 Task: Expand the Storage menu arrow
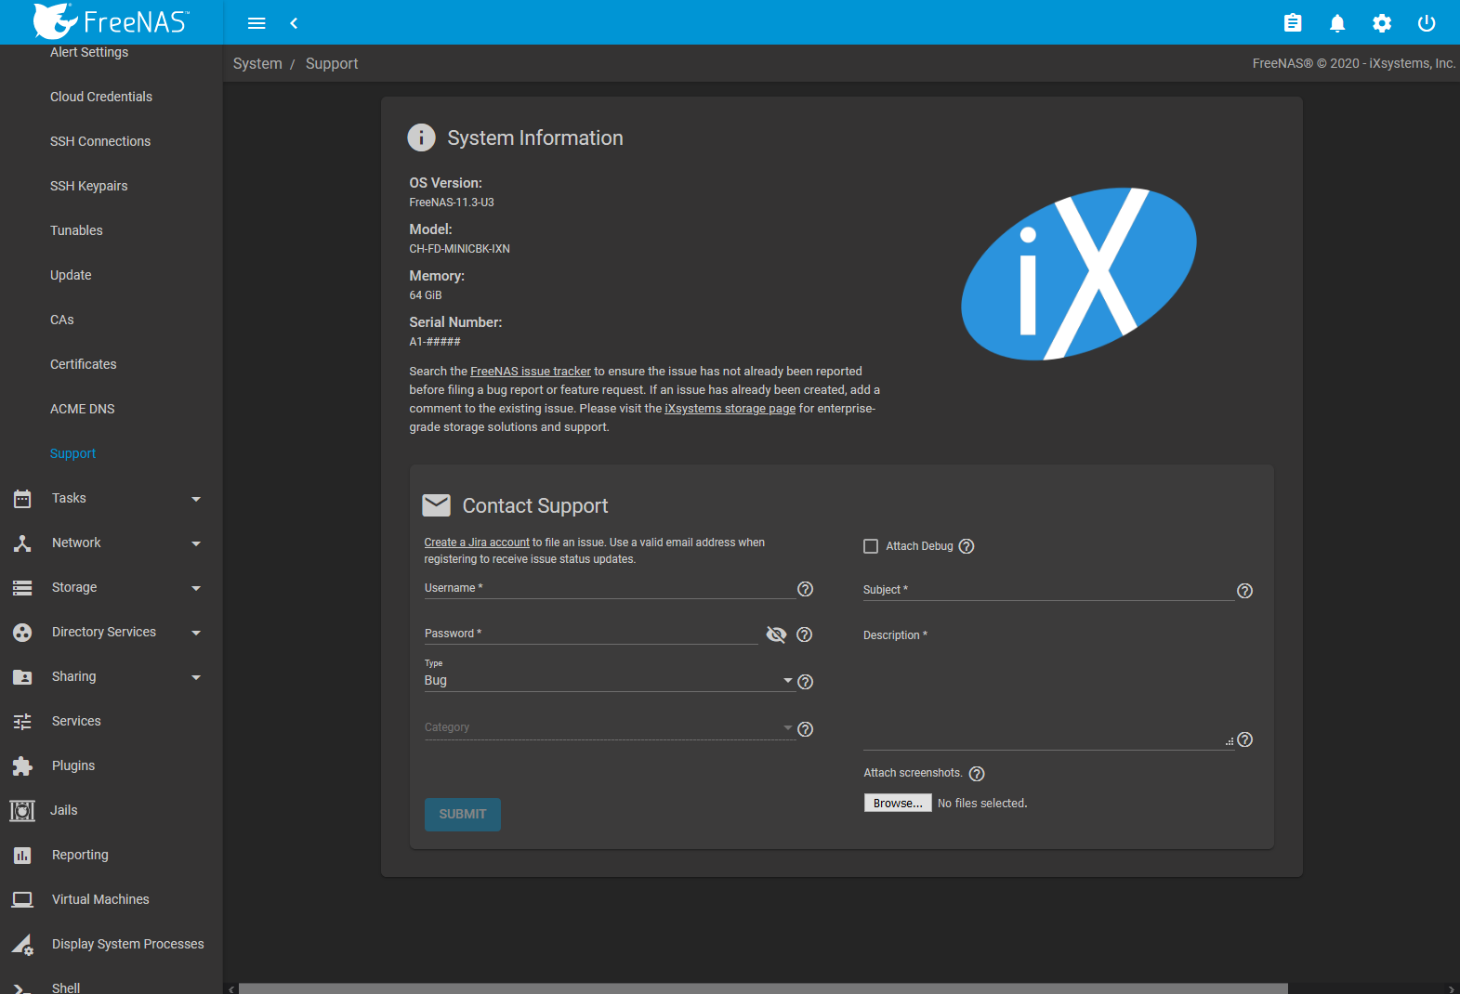[196, 588]
